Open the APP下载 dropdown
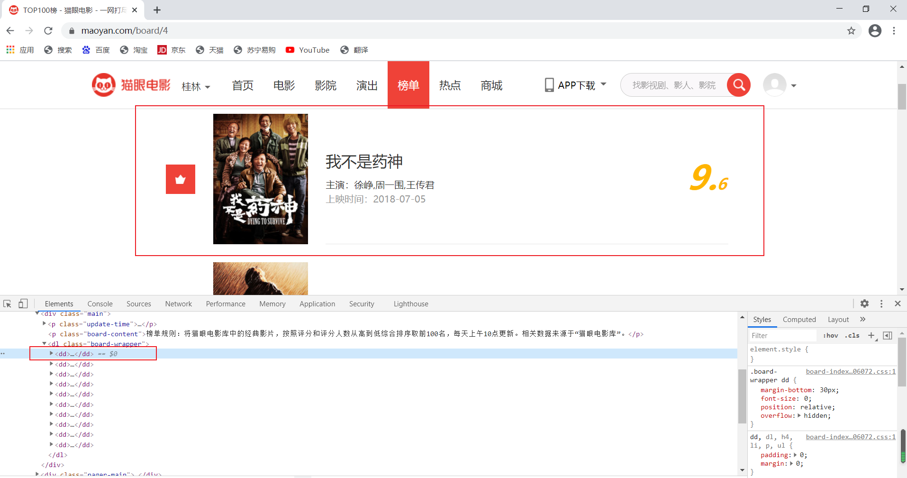 point(576,85)
